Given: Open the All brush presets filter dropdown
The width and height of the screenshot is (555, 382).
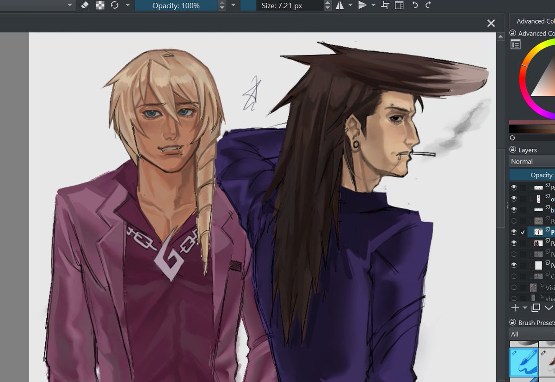Looking at the screenshot, I should tap(531, 334).
